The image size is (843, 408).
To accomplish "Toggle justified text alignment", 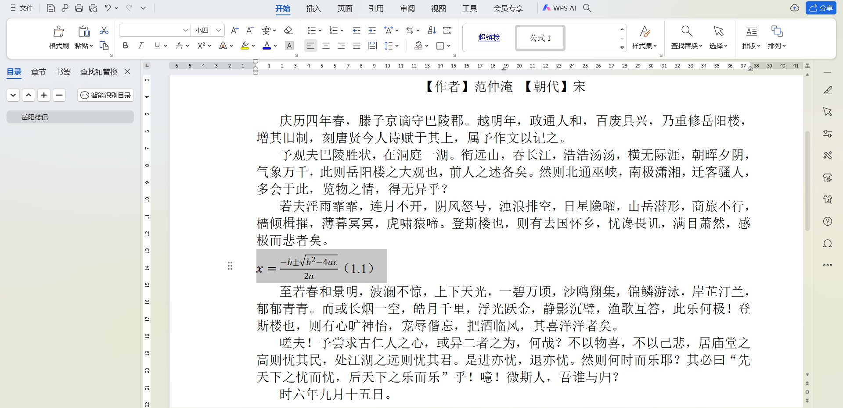I will 357,46.
